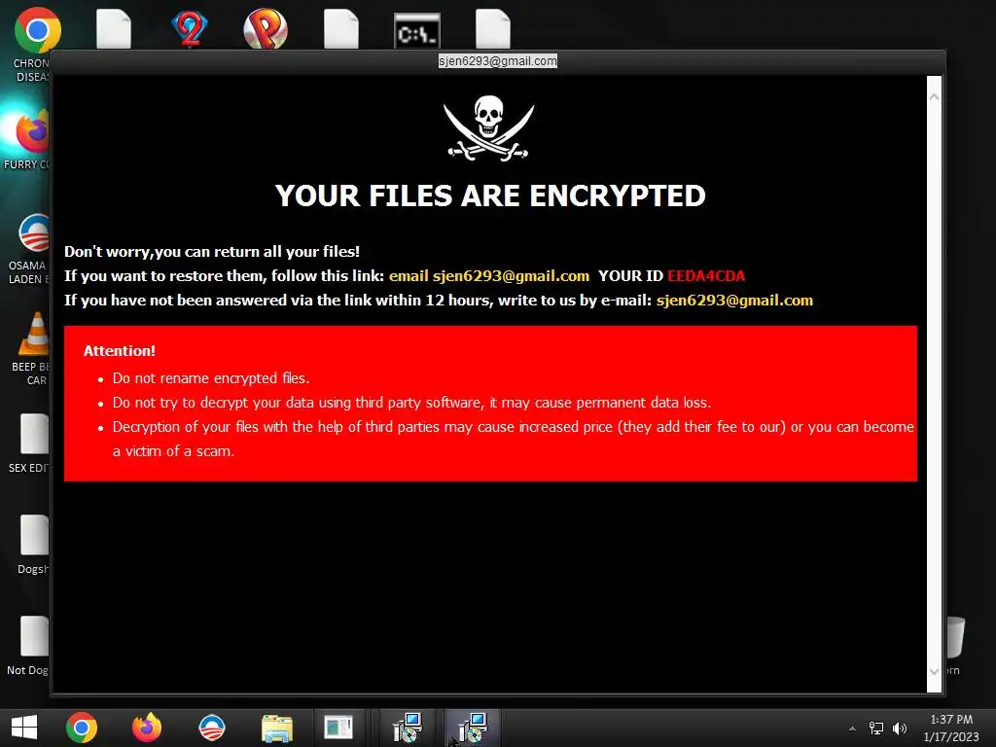This screenshot has height=747, width=996.
Task: Open the news-page taskbar application
Action: tap(338, 728)
